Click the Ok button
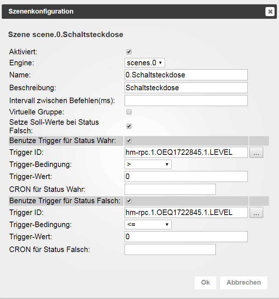 coord(205,282)
